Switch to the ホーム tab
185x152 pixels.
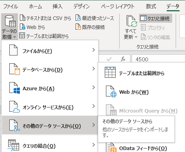35,6
